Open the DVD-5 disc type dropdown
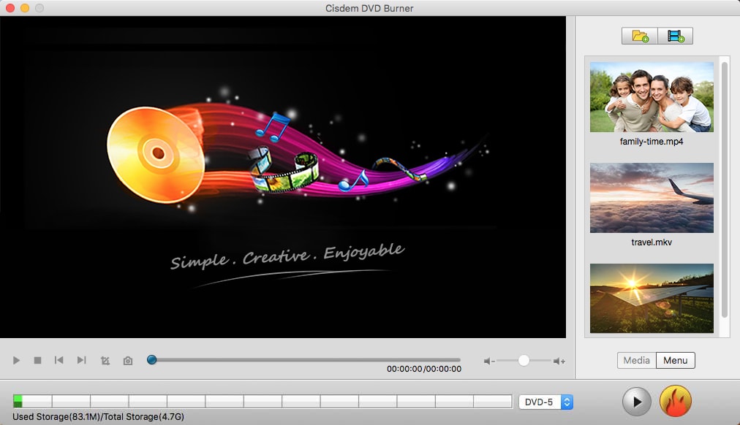The height and width of the screenshot is (425, 740). click(546, 402)
